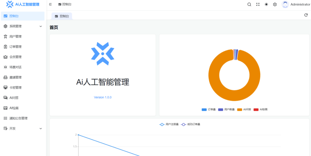The height and width of the screenshot is (156, 311).
Task: Click the 系统管理 gear icon
Action: tap(5, 26)
